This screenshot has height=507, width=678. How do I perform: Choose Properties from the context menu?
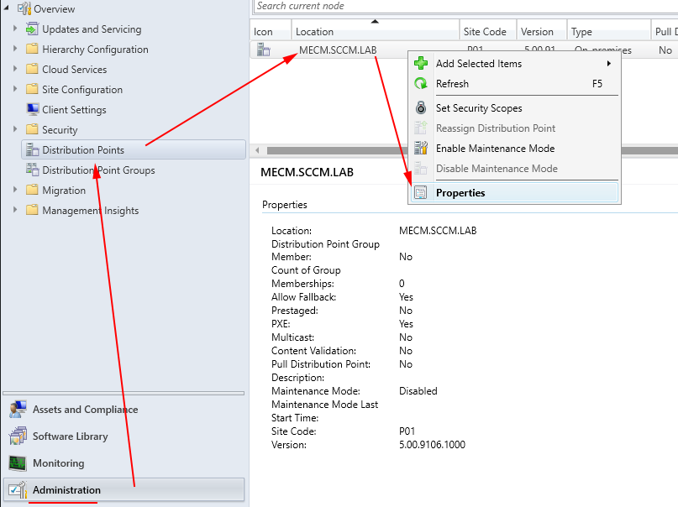[460, 193]
